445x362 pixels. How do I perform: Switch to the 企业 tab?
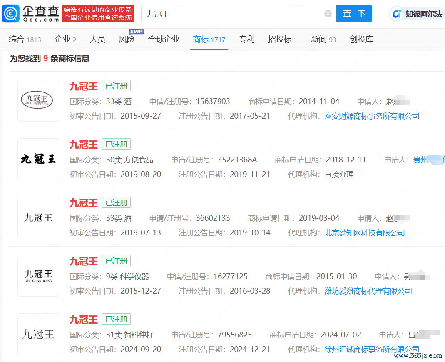[x=65, y=39]
